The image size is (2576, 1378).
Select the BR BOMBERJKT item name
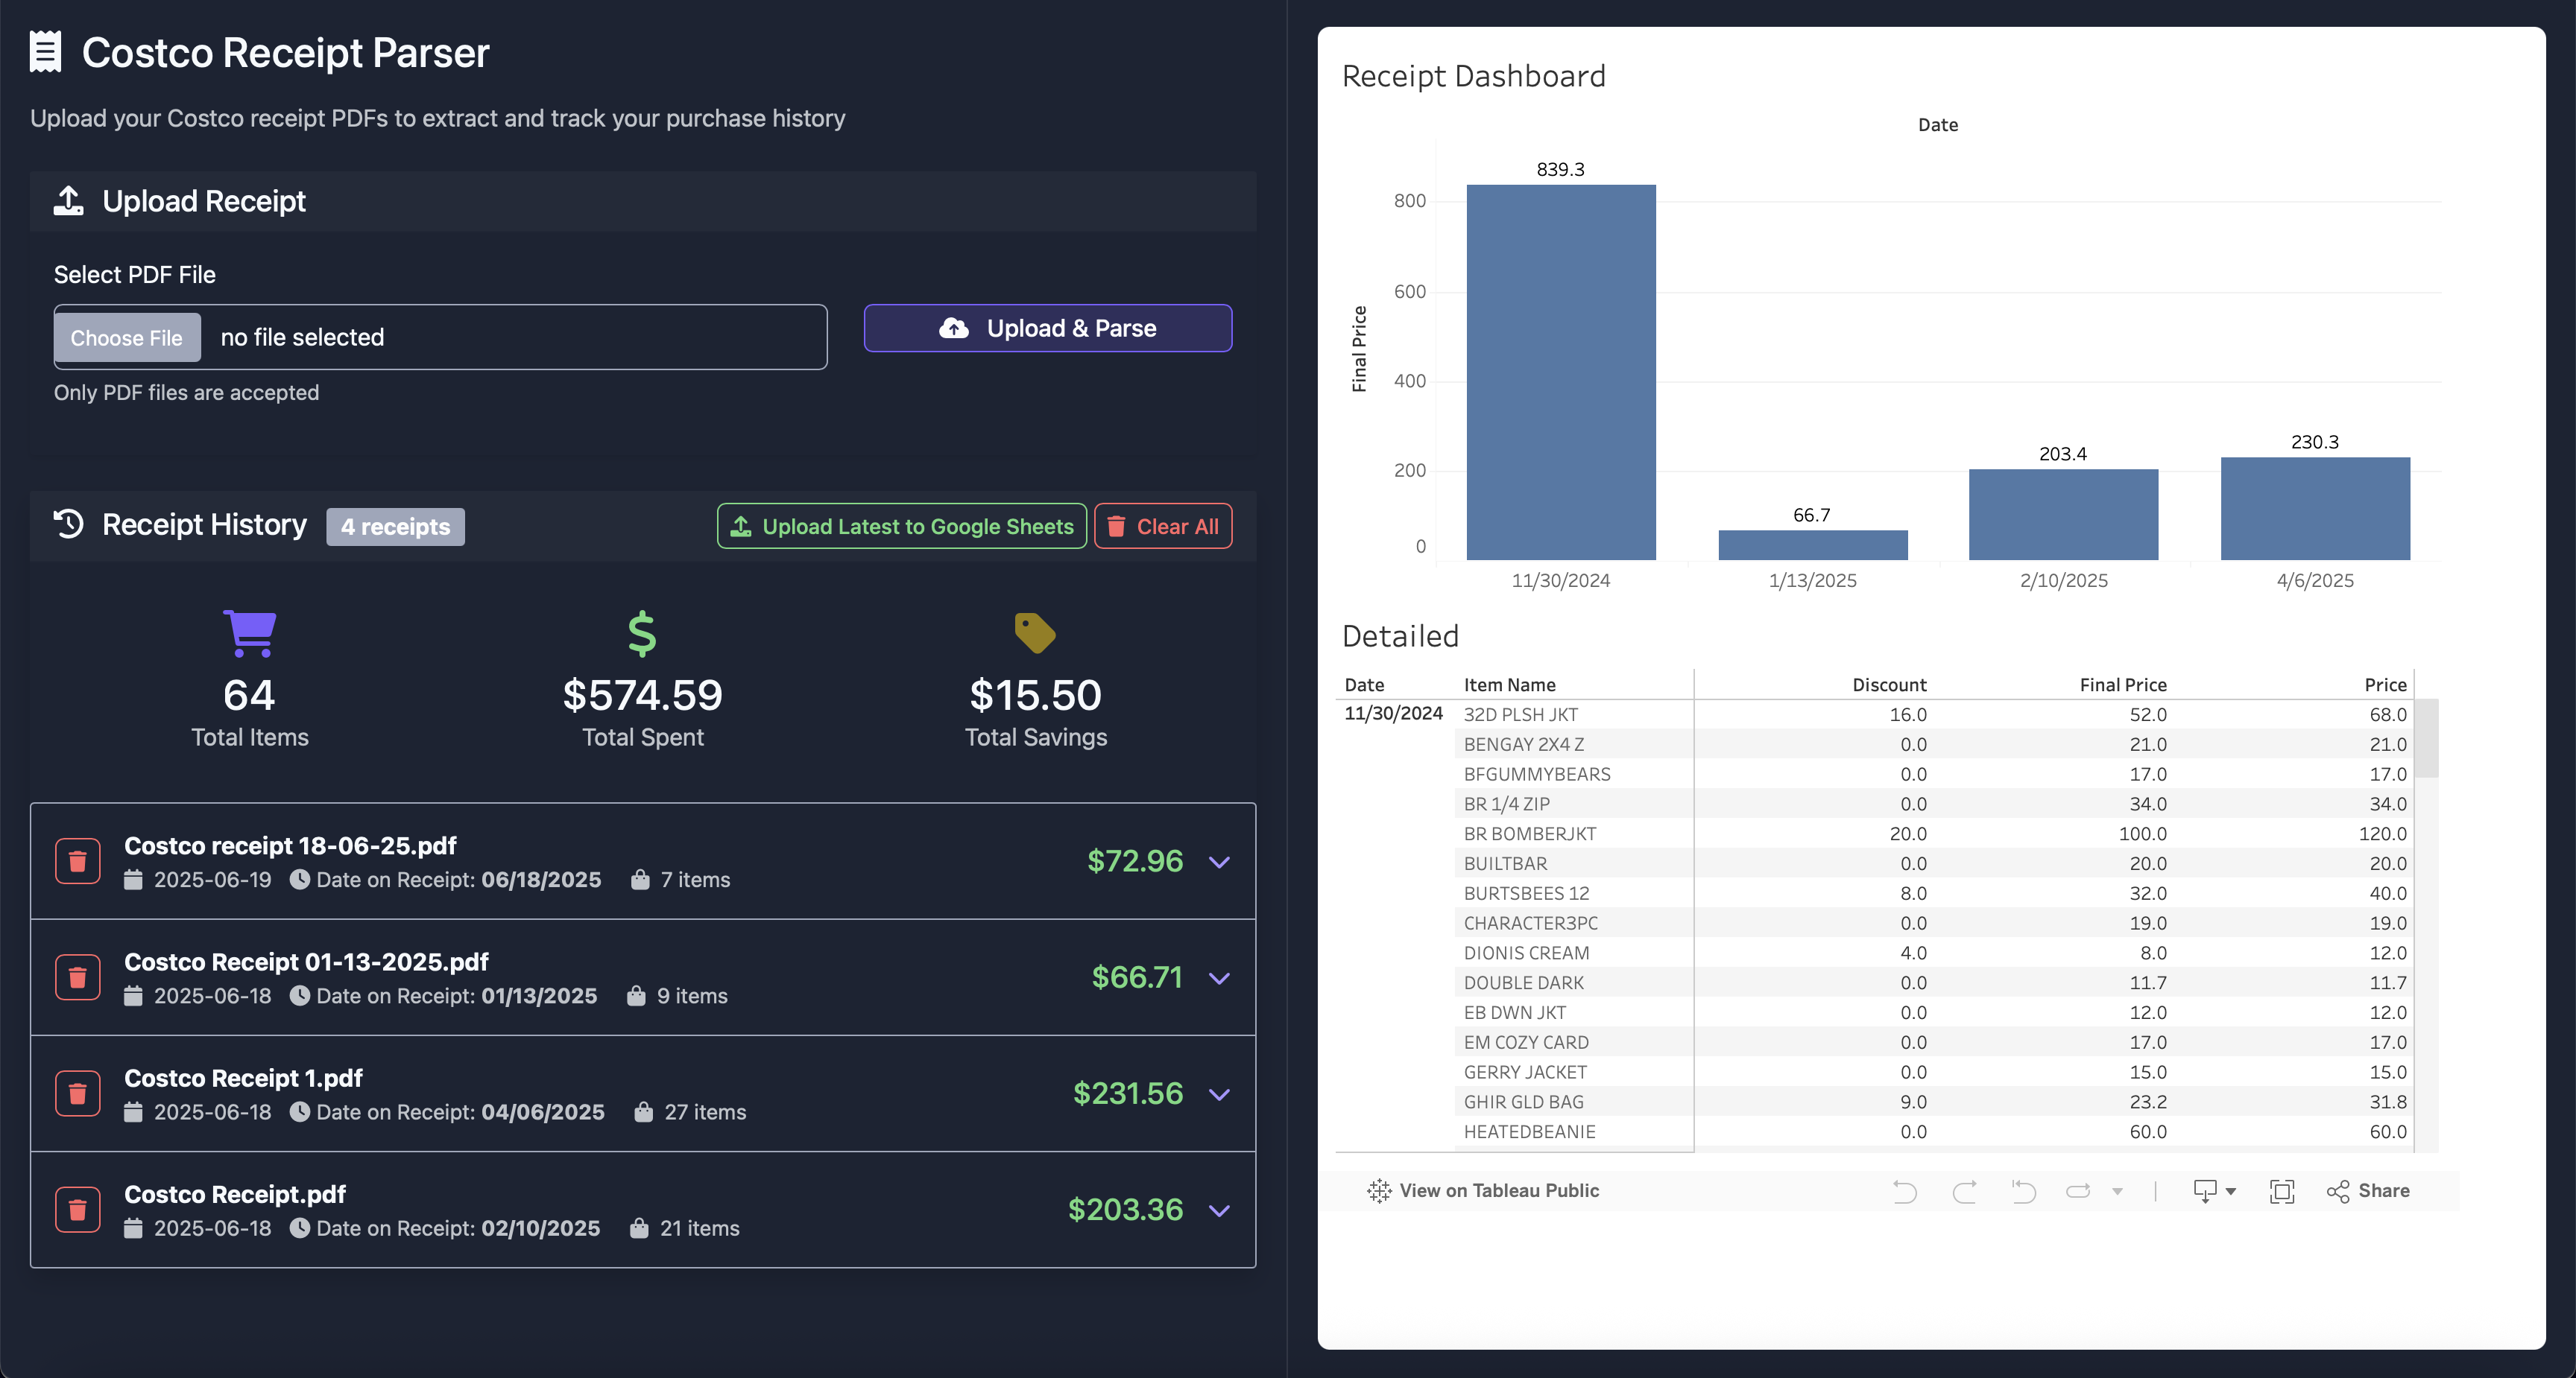1530,834
